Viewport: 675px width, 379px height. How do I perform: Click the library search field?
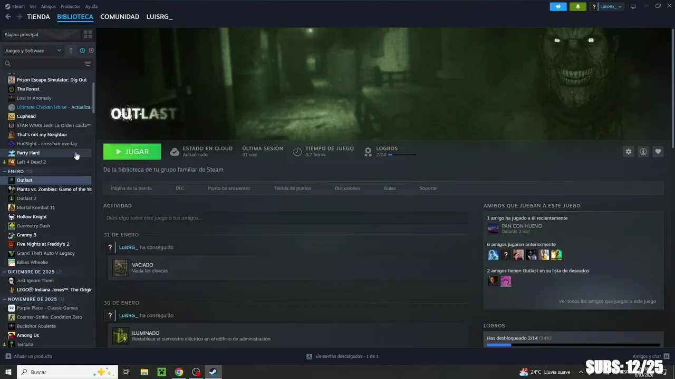(42, 64)
